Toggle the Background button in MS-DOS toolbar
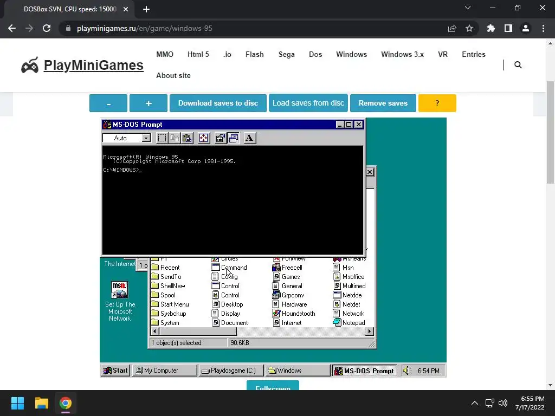This screenshot has height=416, width=555. (x=233, y=138)
